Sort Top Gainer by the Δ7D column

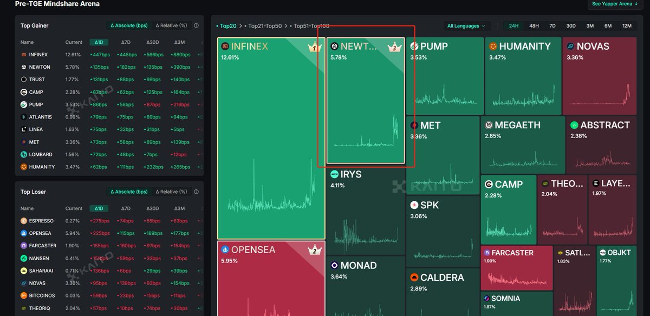click(126, 42)
